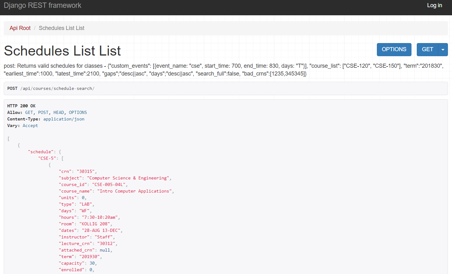Viewport: 452px width, 274px height.
Task: Click the Schedules List List page heading
Action: [62, 51]
